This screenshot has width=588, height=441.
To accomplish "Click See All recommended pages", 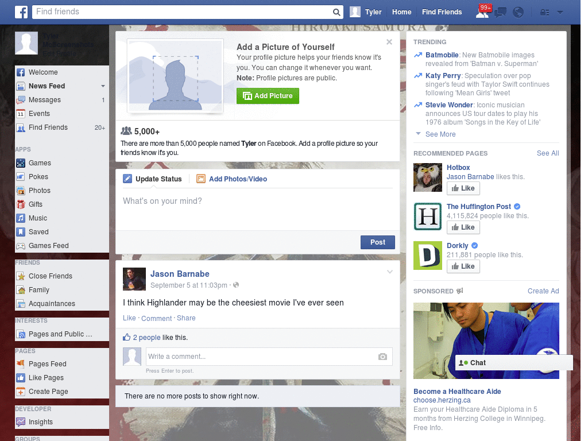I will pos(547,153).
